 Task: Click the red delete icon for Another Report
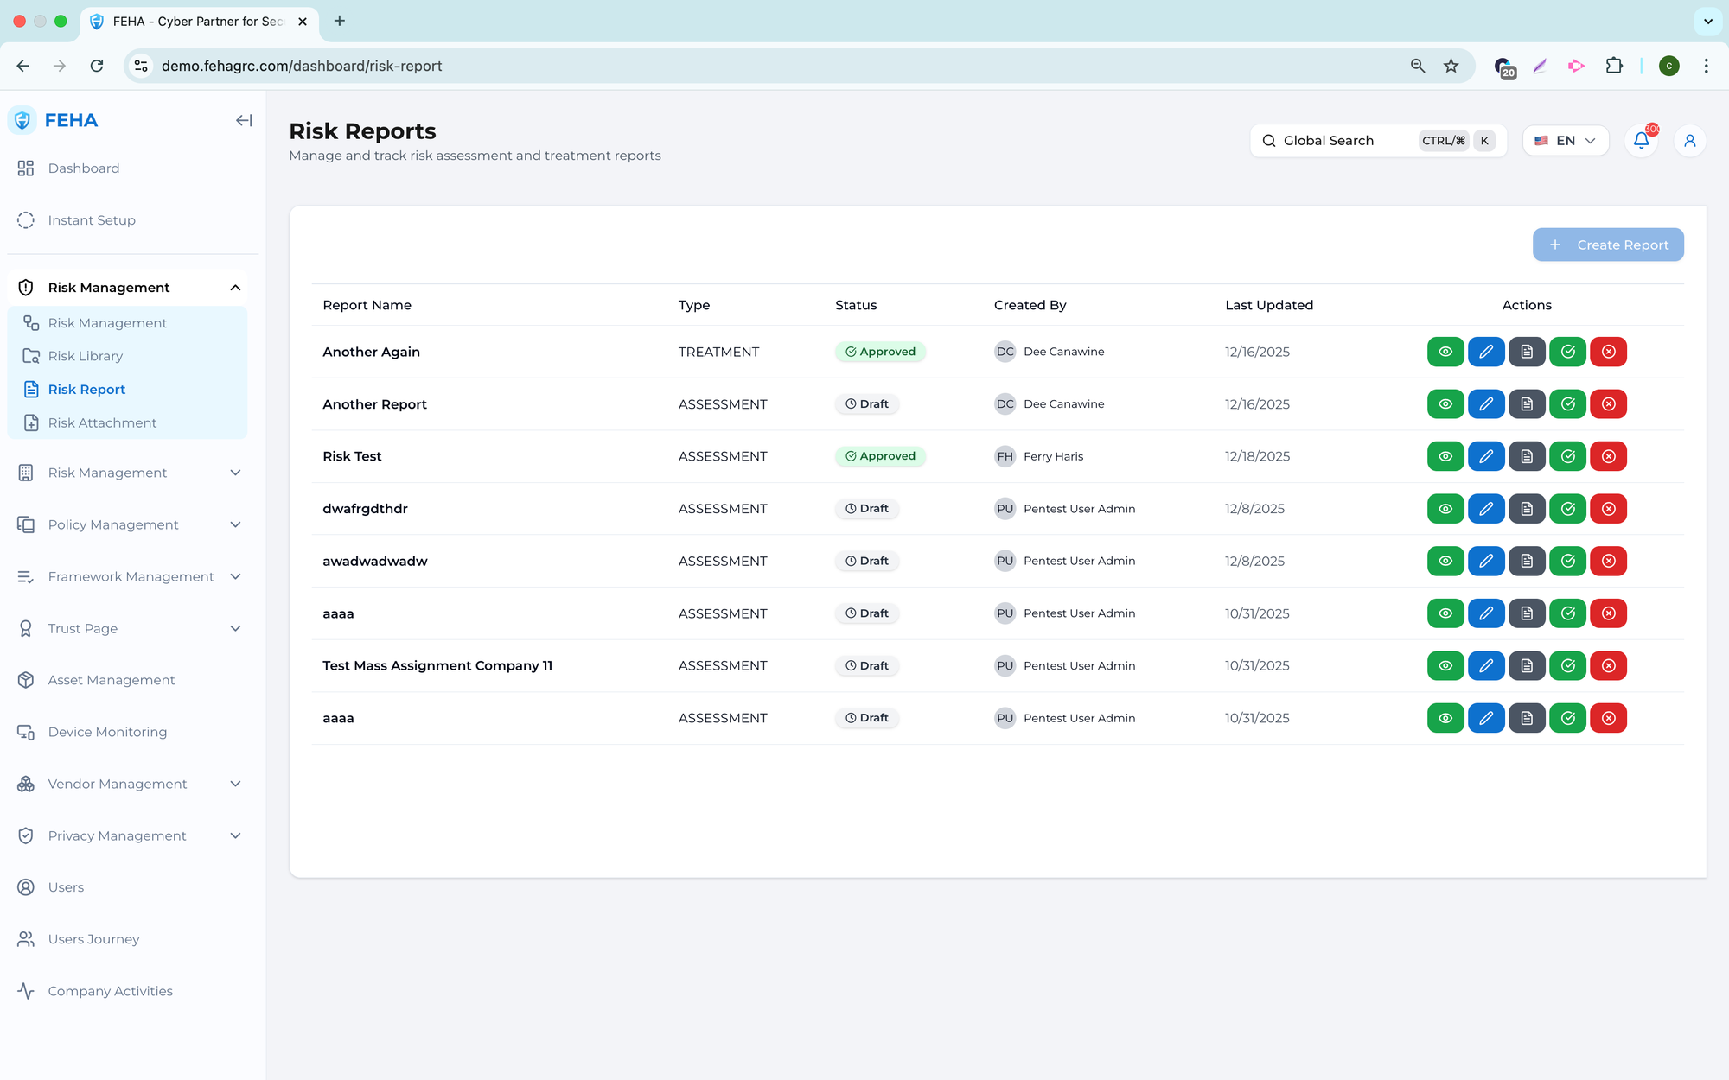click(1608, 404)
